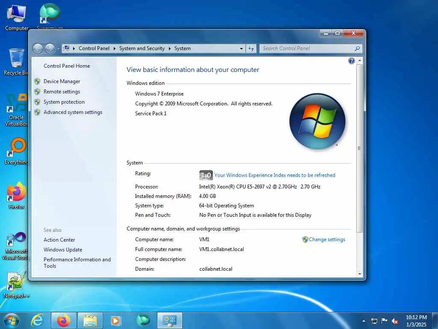Open Device Manager link
Viewport: 438px width, 329px height.
pyautogui.click(x=62, y=81)
